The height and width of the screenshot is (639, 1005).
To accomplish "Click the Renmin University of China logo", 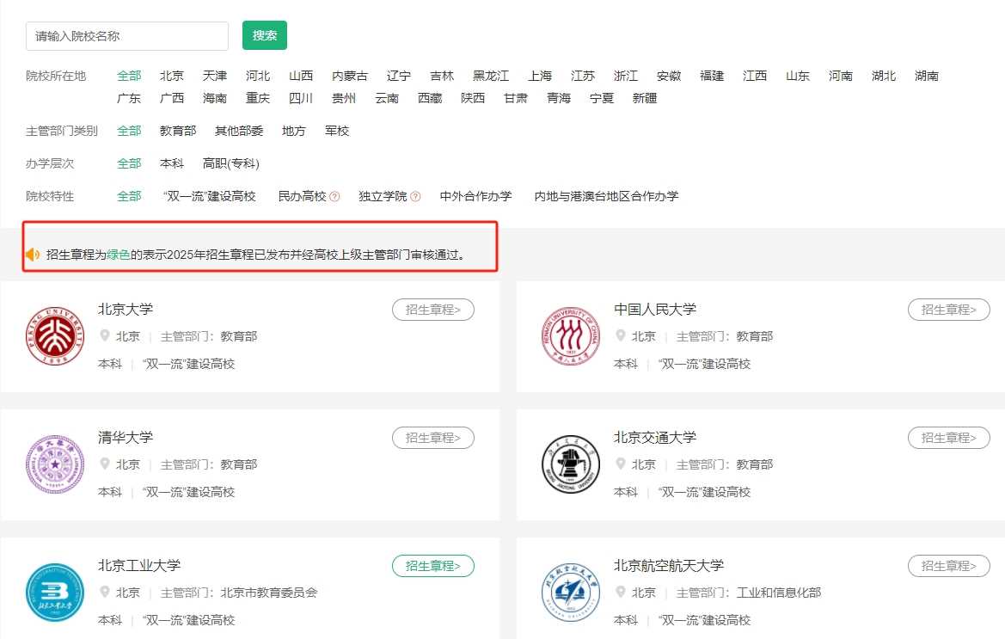I will [x=571, y=336].
